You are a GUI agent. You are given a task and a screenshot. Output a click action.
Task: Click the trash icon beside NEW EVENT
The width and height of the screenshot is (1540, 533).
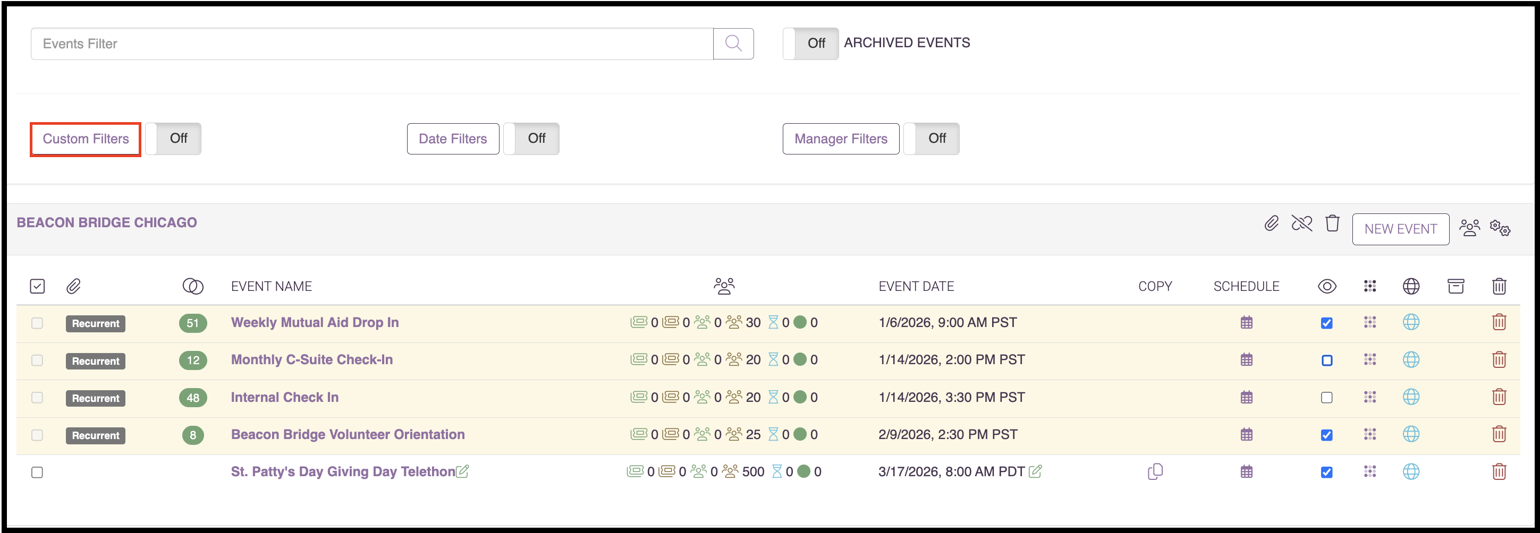(x=1332, y=223)
